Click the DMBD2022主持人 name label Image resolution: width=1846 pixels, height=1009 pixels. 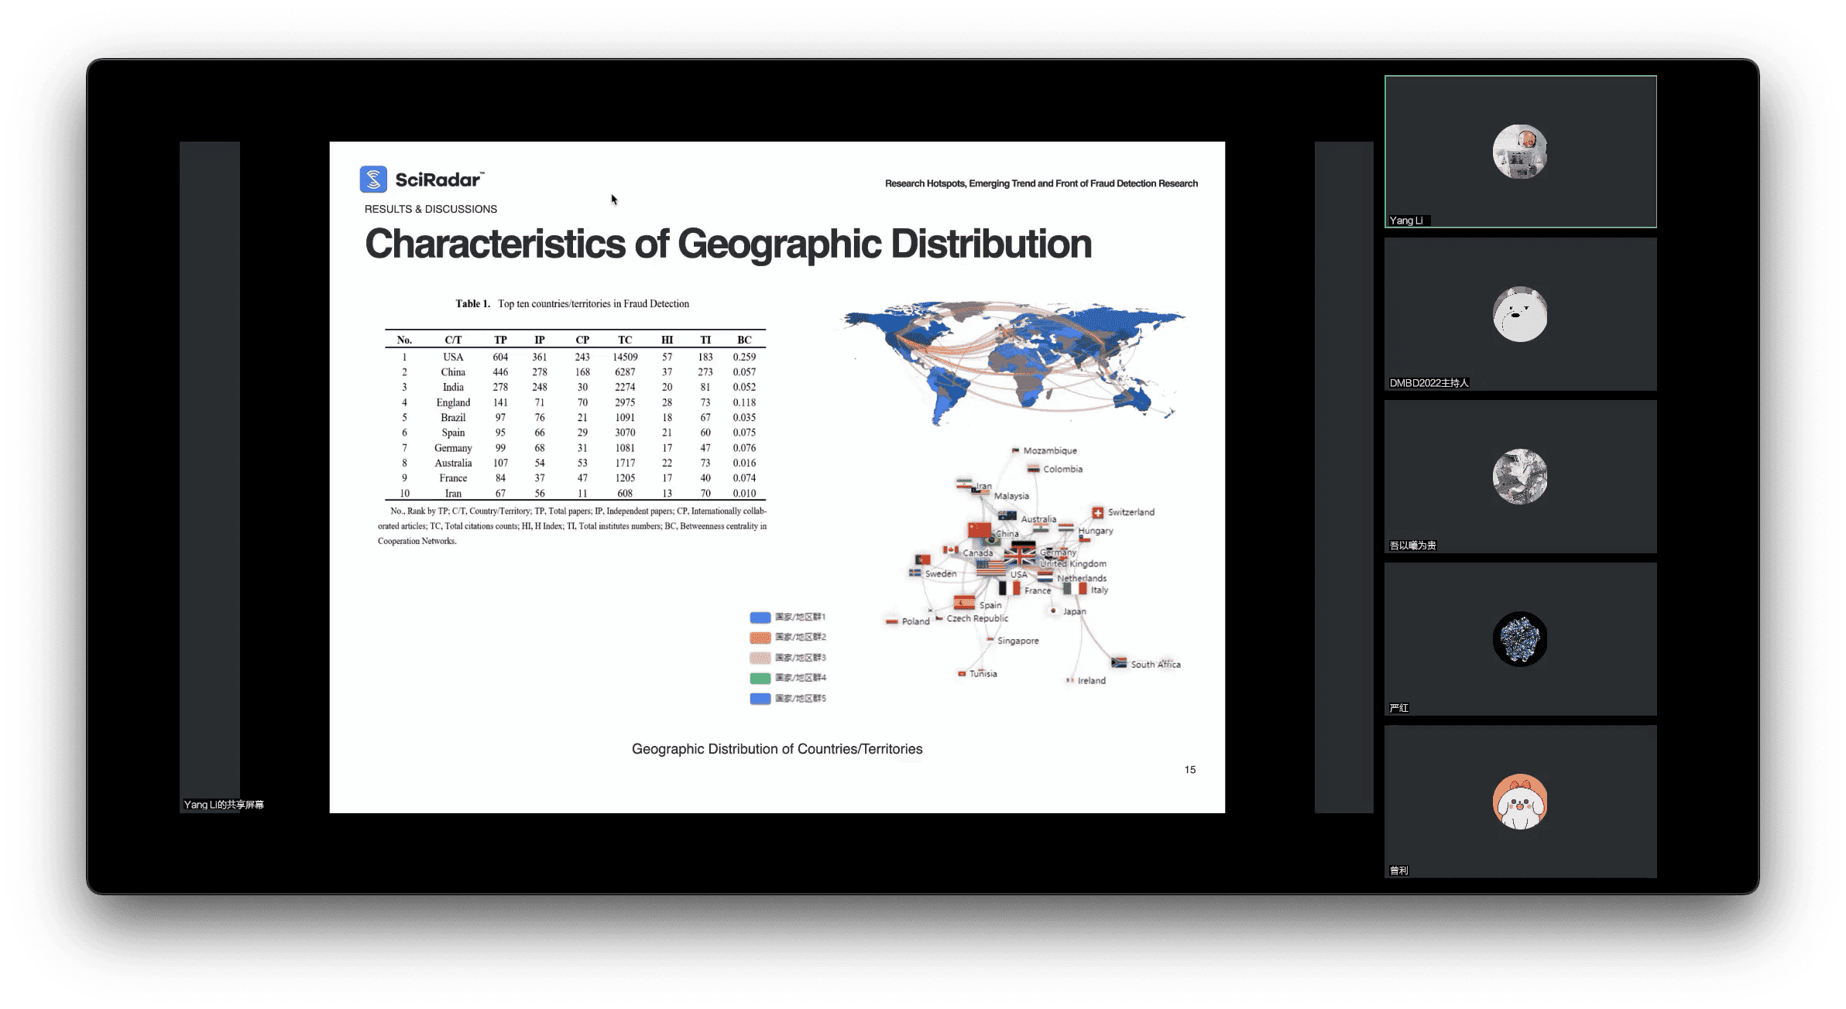[x=1429, y=383]
